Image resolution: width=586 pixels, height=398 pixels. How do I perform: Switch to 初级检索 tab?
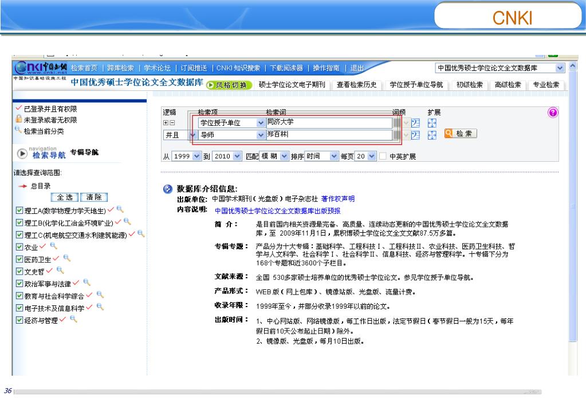coord(469,85)
